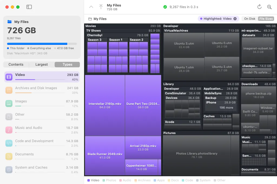The height and width of the screenshot is (184, 277).
Task: Click the Music and Audio icon
Action: [x=9, y=130]
